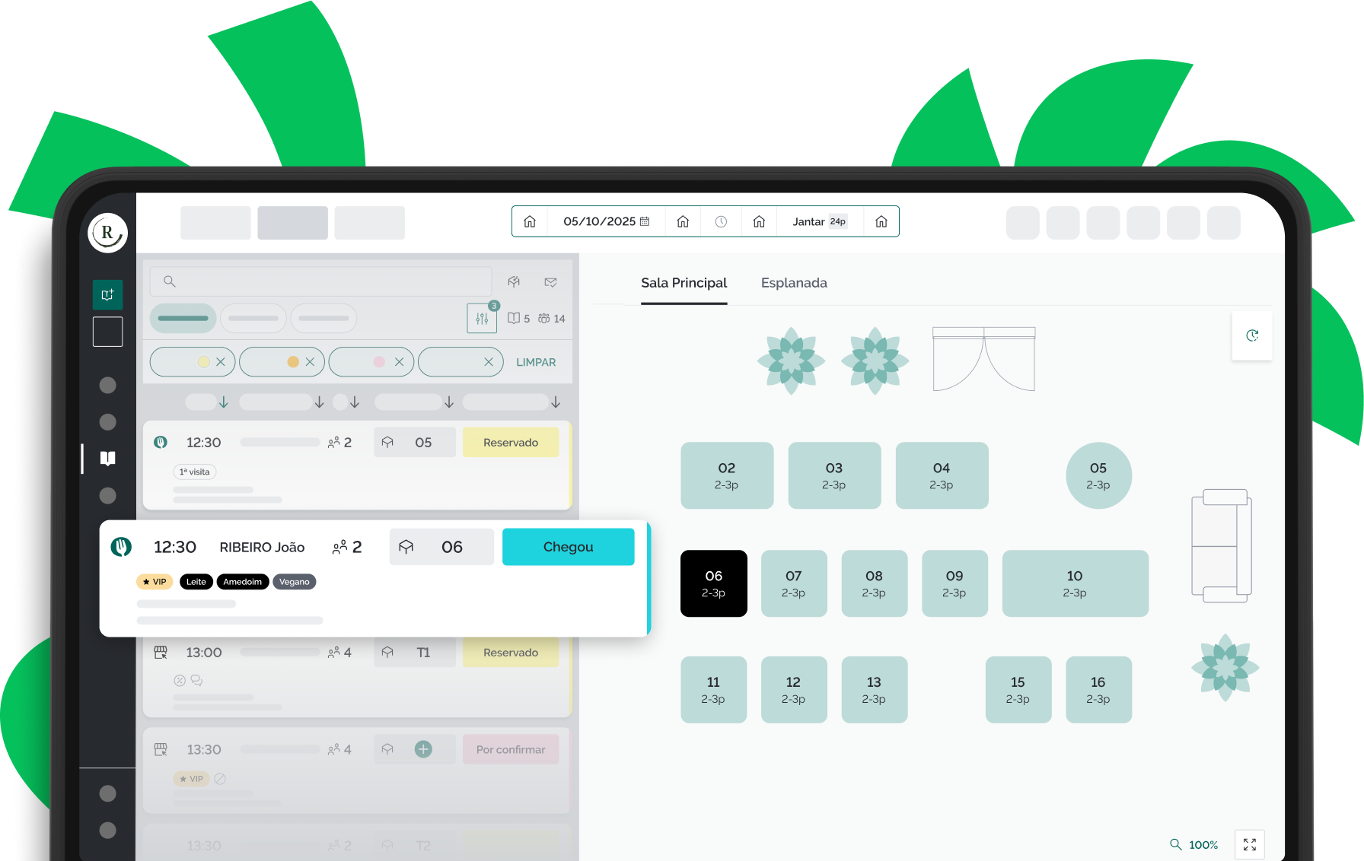Click the reservation search field

click(320, 281)
